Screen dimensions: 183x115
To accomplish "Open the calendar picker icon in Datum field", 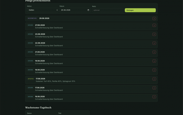I will (x=88, y=10).
